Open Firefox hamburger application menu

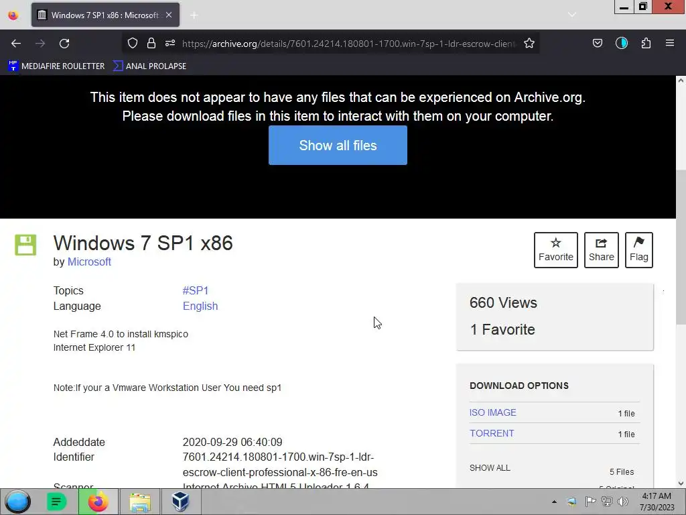670,43
